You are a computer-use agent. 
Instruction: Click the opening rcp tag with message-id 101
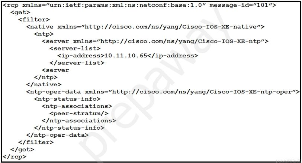point(139,5)
